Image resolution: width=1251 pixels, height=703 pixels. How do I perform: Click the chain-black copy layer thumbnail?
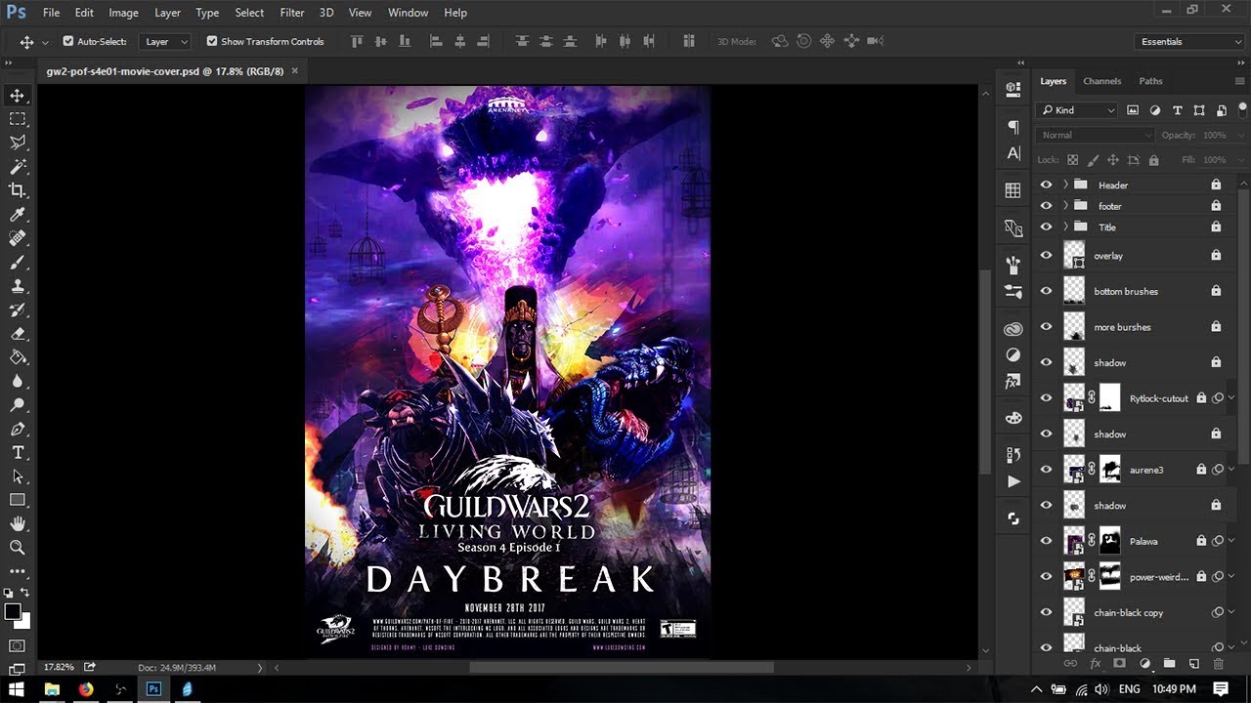coord(1074,612)
